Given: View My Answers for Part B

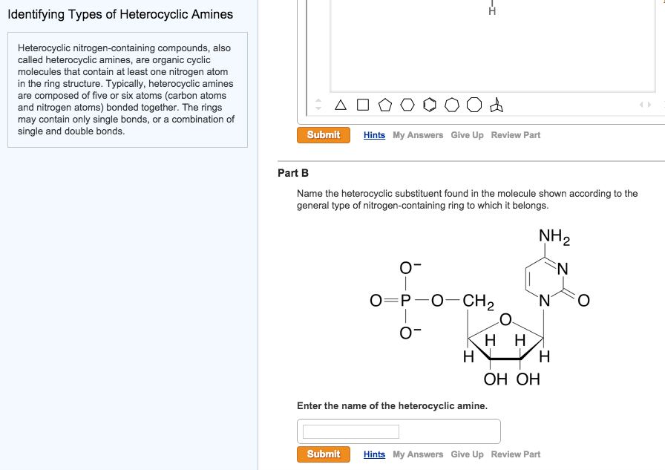Looking at the screenshot, I should (x=418, y=454).
